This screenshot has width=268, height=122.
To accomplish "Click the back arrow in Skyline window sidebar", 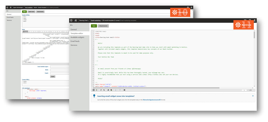I will [7, 11].
